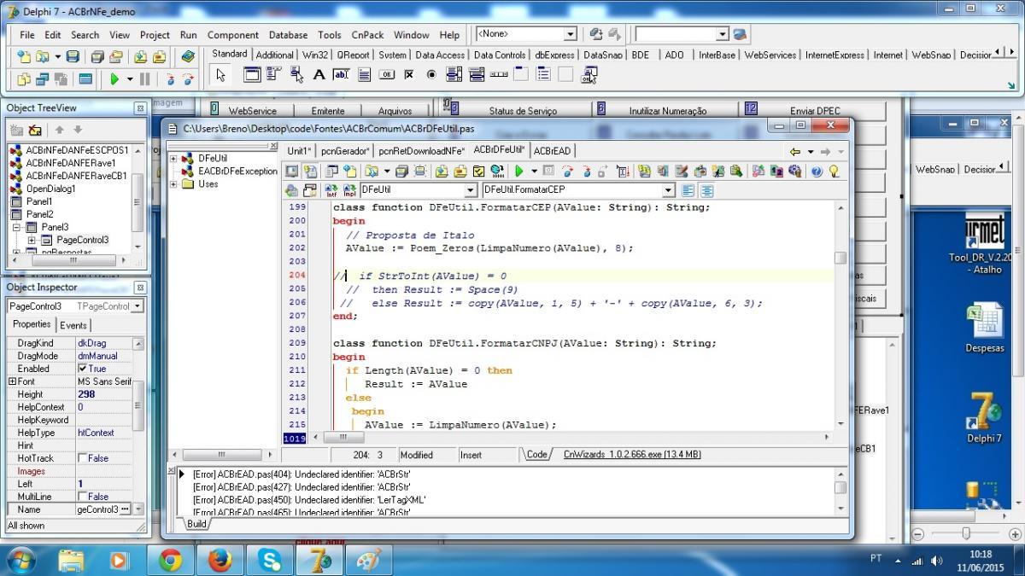Open the PageControl3 object selector dropdown
This screenshot has height=576, width=1025.
pyautogui.click(x=138, y=306)
